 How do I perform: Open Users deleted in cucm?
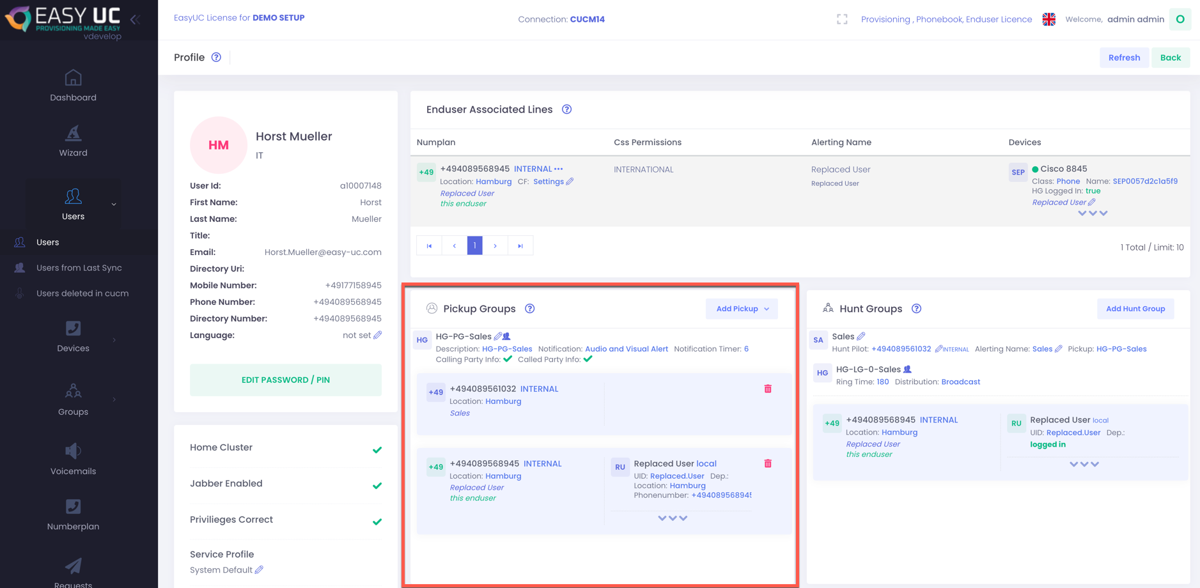[82, 293]
